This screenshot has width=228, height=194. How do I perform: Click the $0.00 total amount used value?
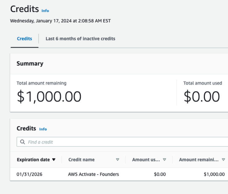coord(202,97)
